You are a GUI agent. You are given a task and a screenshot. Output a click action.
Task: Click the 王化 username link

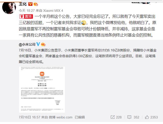pyautogui.click(x=23, y=4)
